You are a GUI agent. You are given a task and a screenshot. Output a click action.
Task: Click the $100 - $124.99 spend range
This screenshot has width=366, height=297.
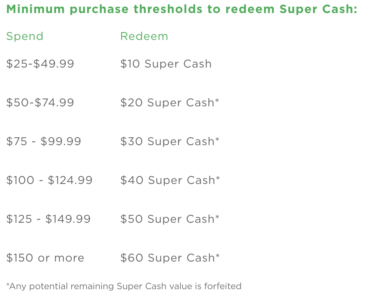click(49, 180)
